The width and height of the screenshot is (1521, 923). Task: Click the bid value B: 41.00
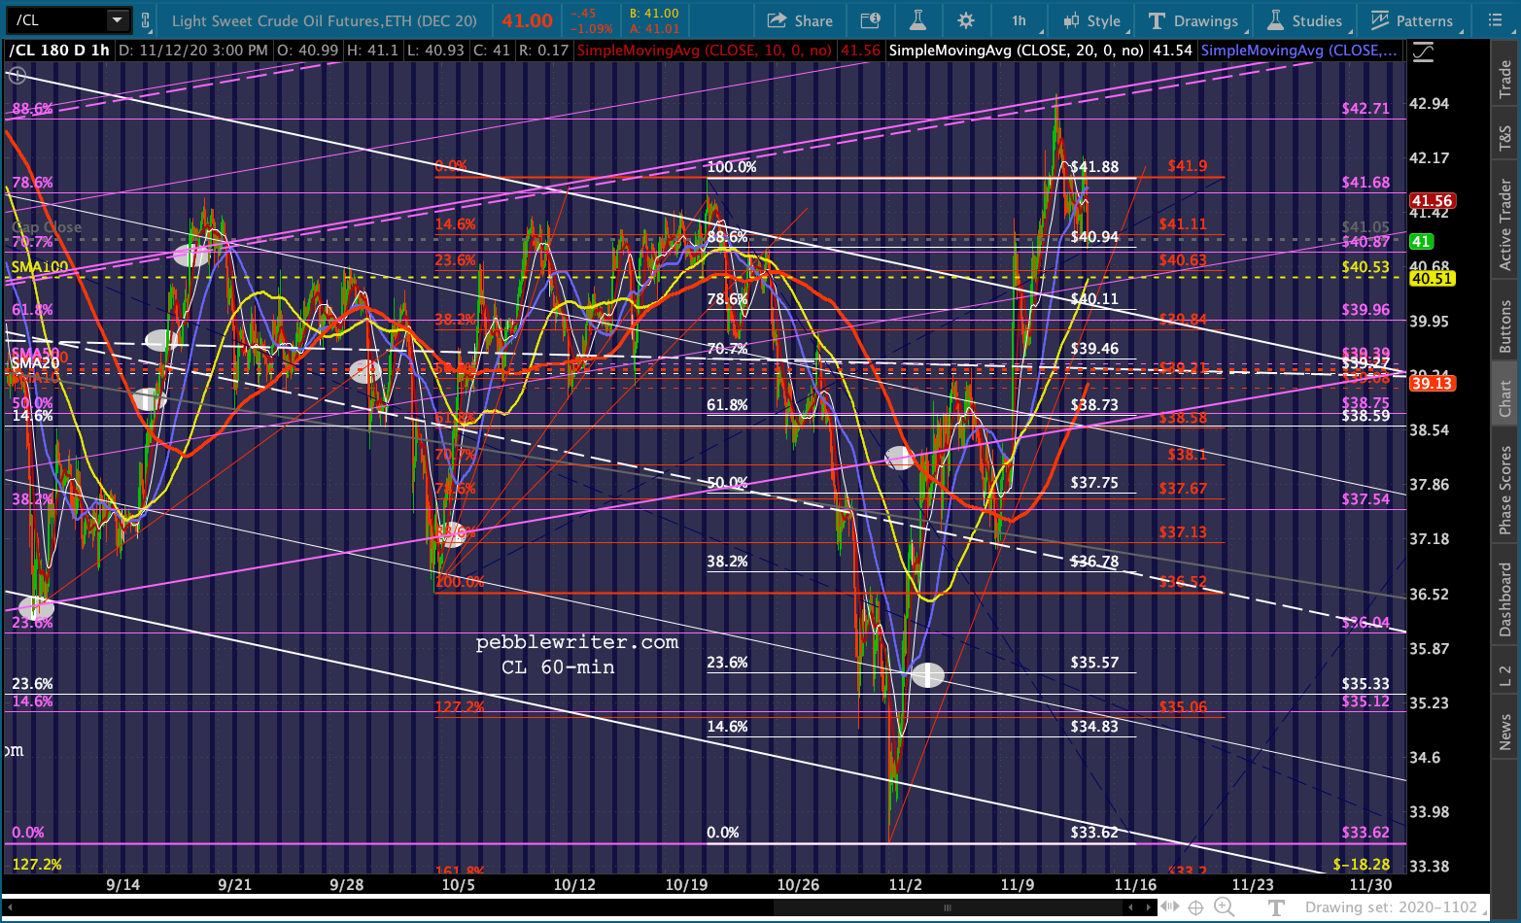click(654, 14)
